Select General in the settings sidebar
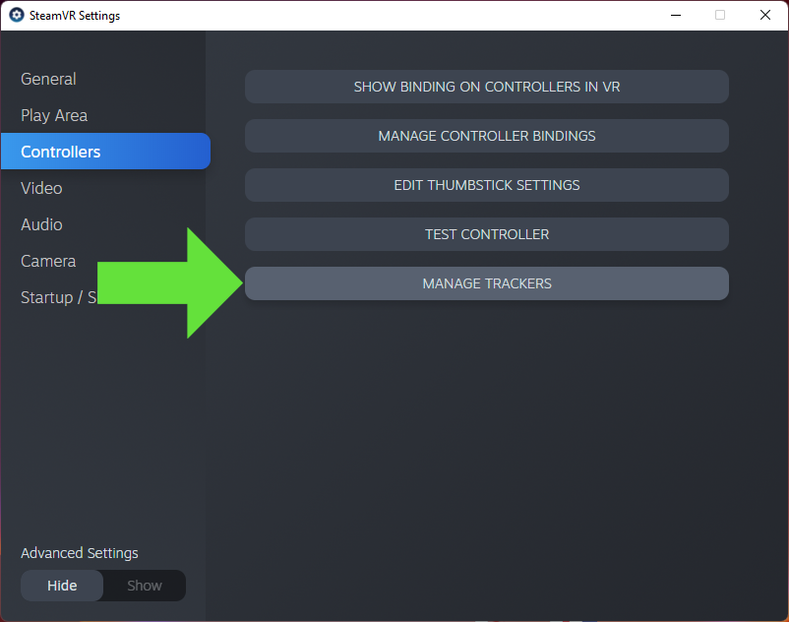Screen dimensions: 789x622 click(x=48, y=79)
